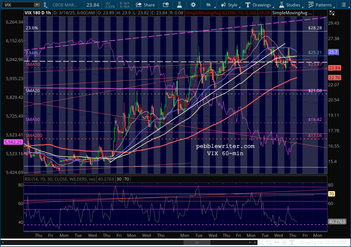Open the VIX symbol dropdown arrow

coord(37,5)
